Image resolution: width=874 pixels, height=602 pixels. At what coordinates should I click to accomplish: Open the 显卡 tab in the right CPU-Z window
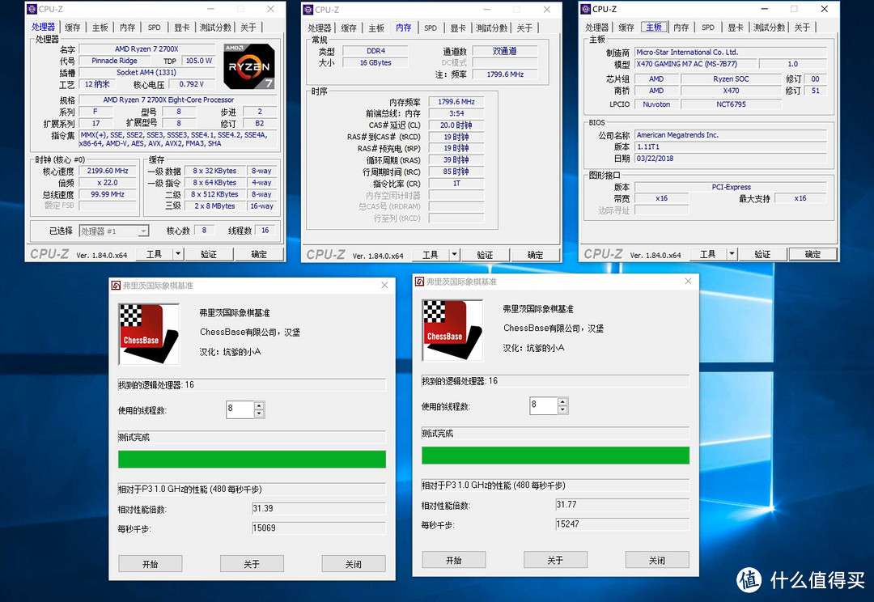(736, 28)
